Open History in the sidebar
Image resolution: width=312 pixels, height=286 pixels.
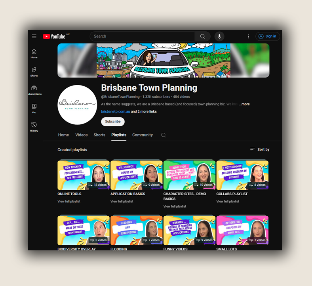[34, 127]
